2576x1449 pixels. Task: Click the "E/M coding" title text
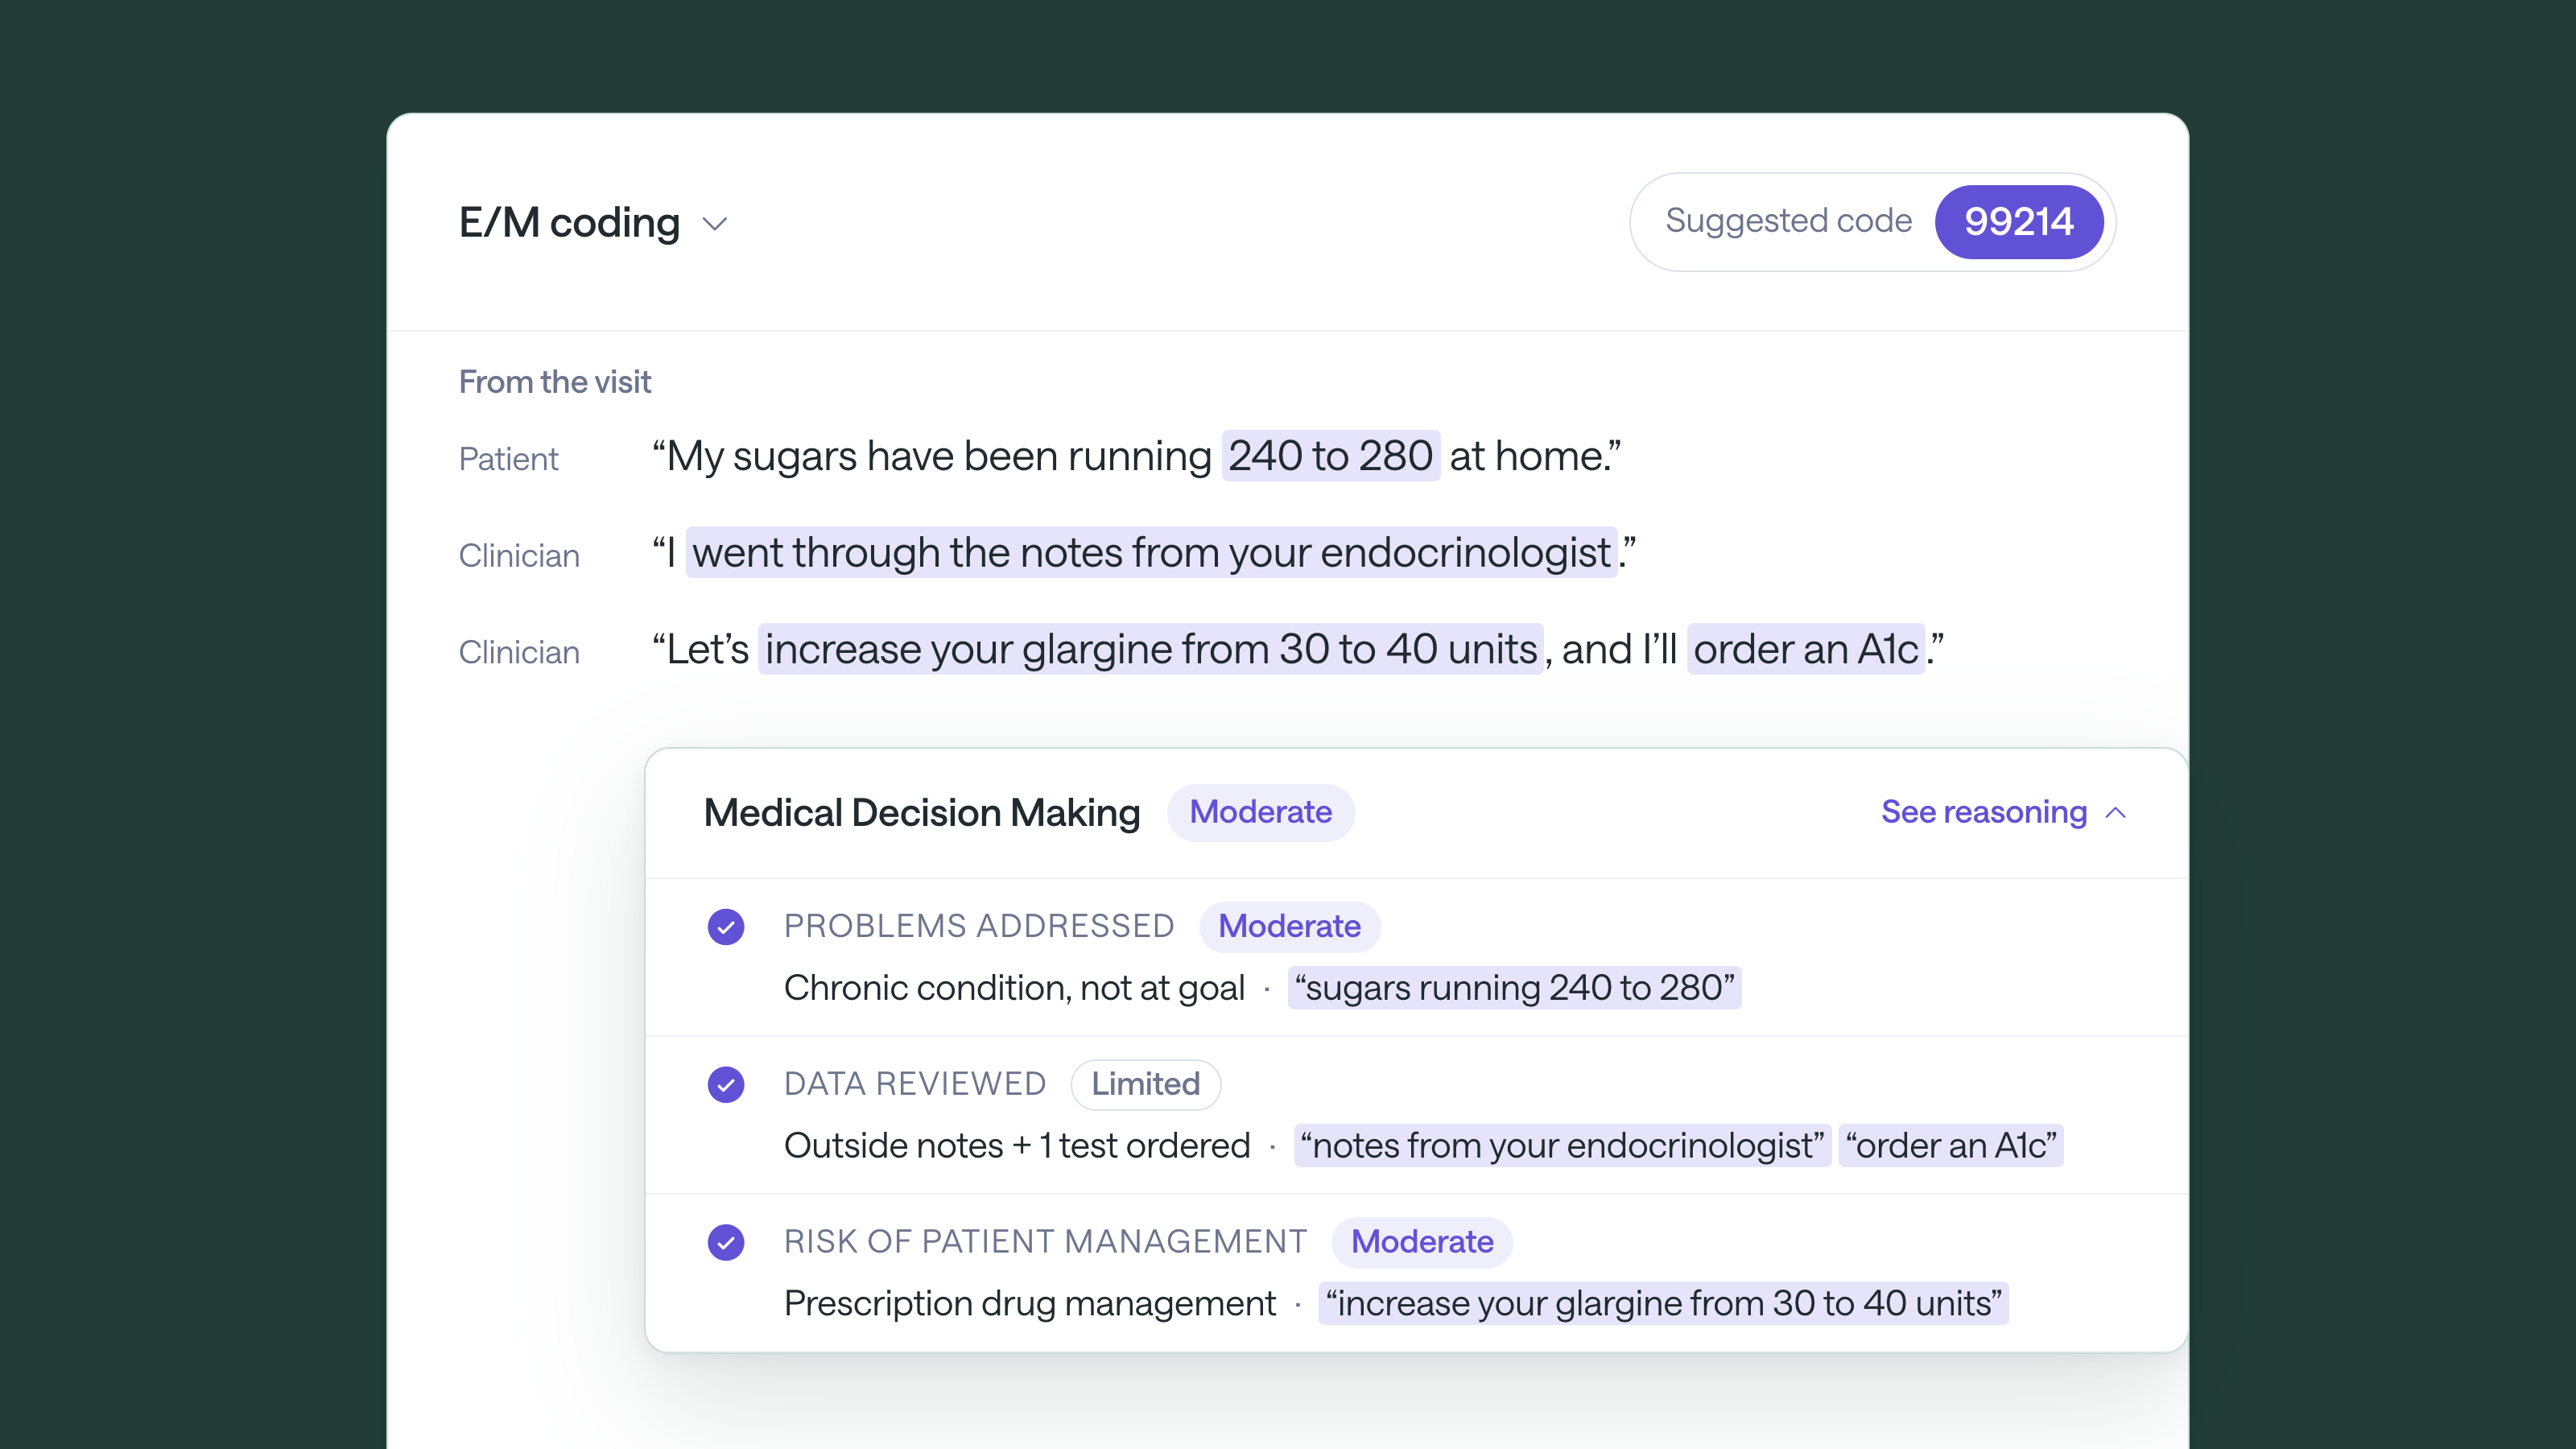tap(569, 222)
